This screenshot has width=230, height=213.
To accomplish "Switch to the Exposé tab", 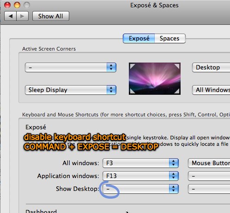I will (x=139, y=38).
